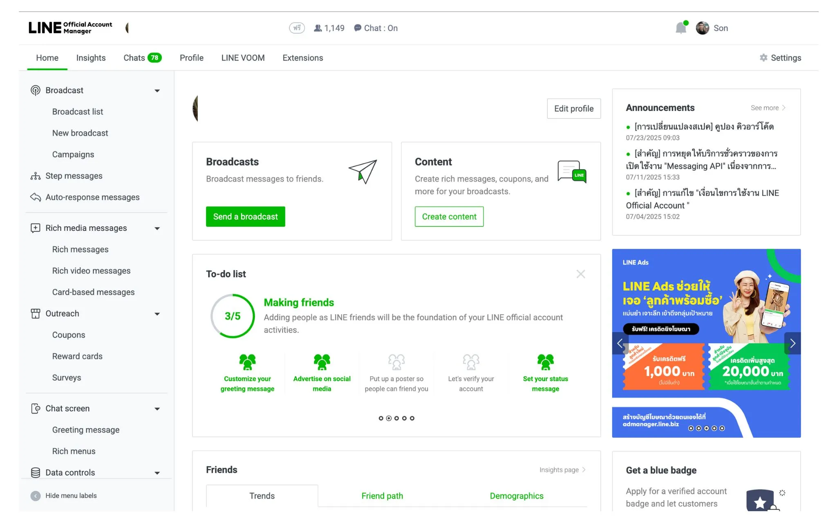The image size is (837, 523).
Task: Select fourth To-do list page dot
Action: tap(404, 418)
